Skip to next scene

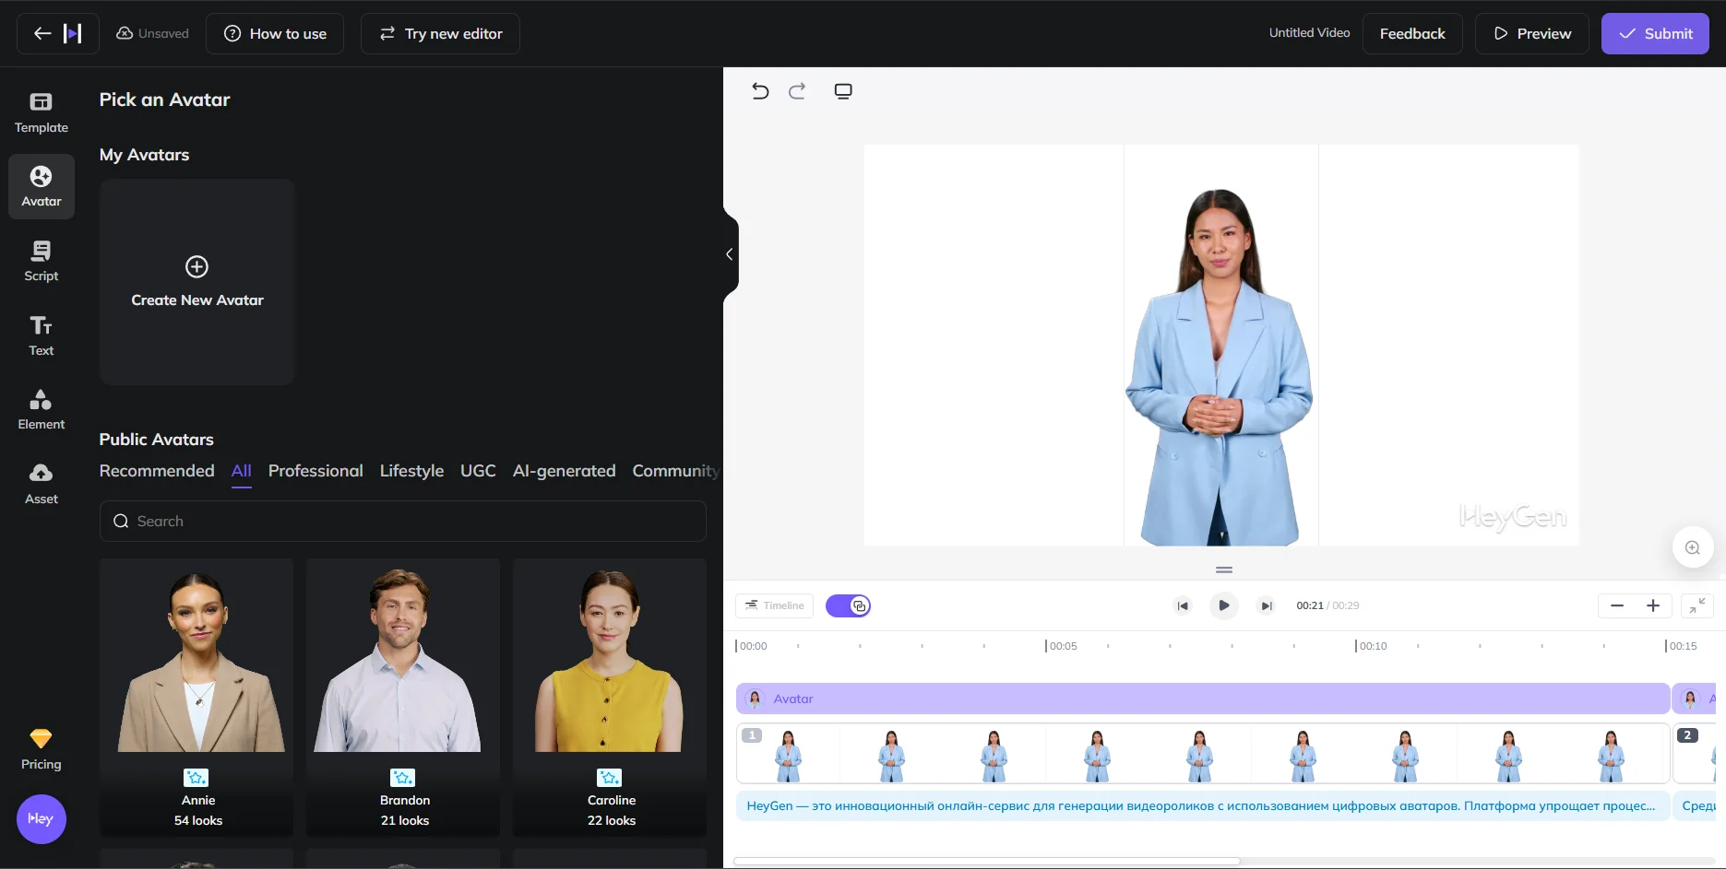pyautogui.click(x=1267, y=605)
